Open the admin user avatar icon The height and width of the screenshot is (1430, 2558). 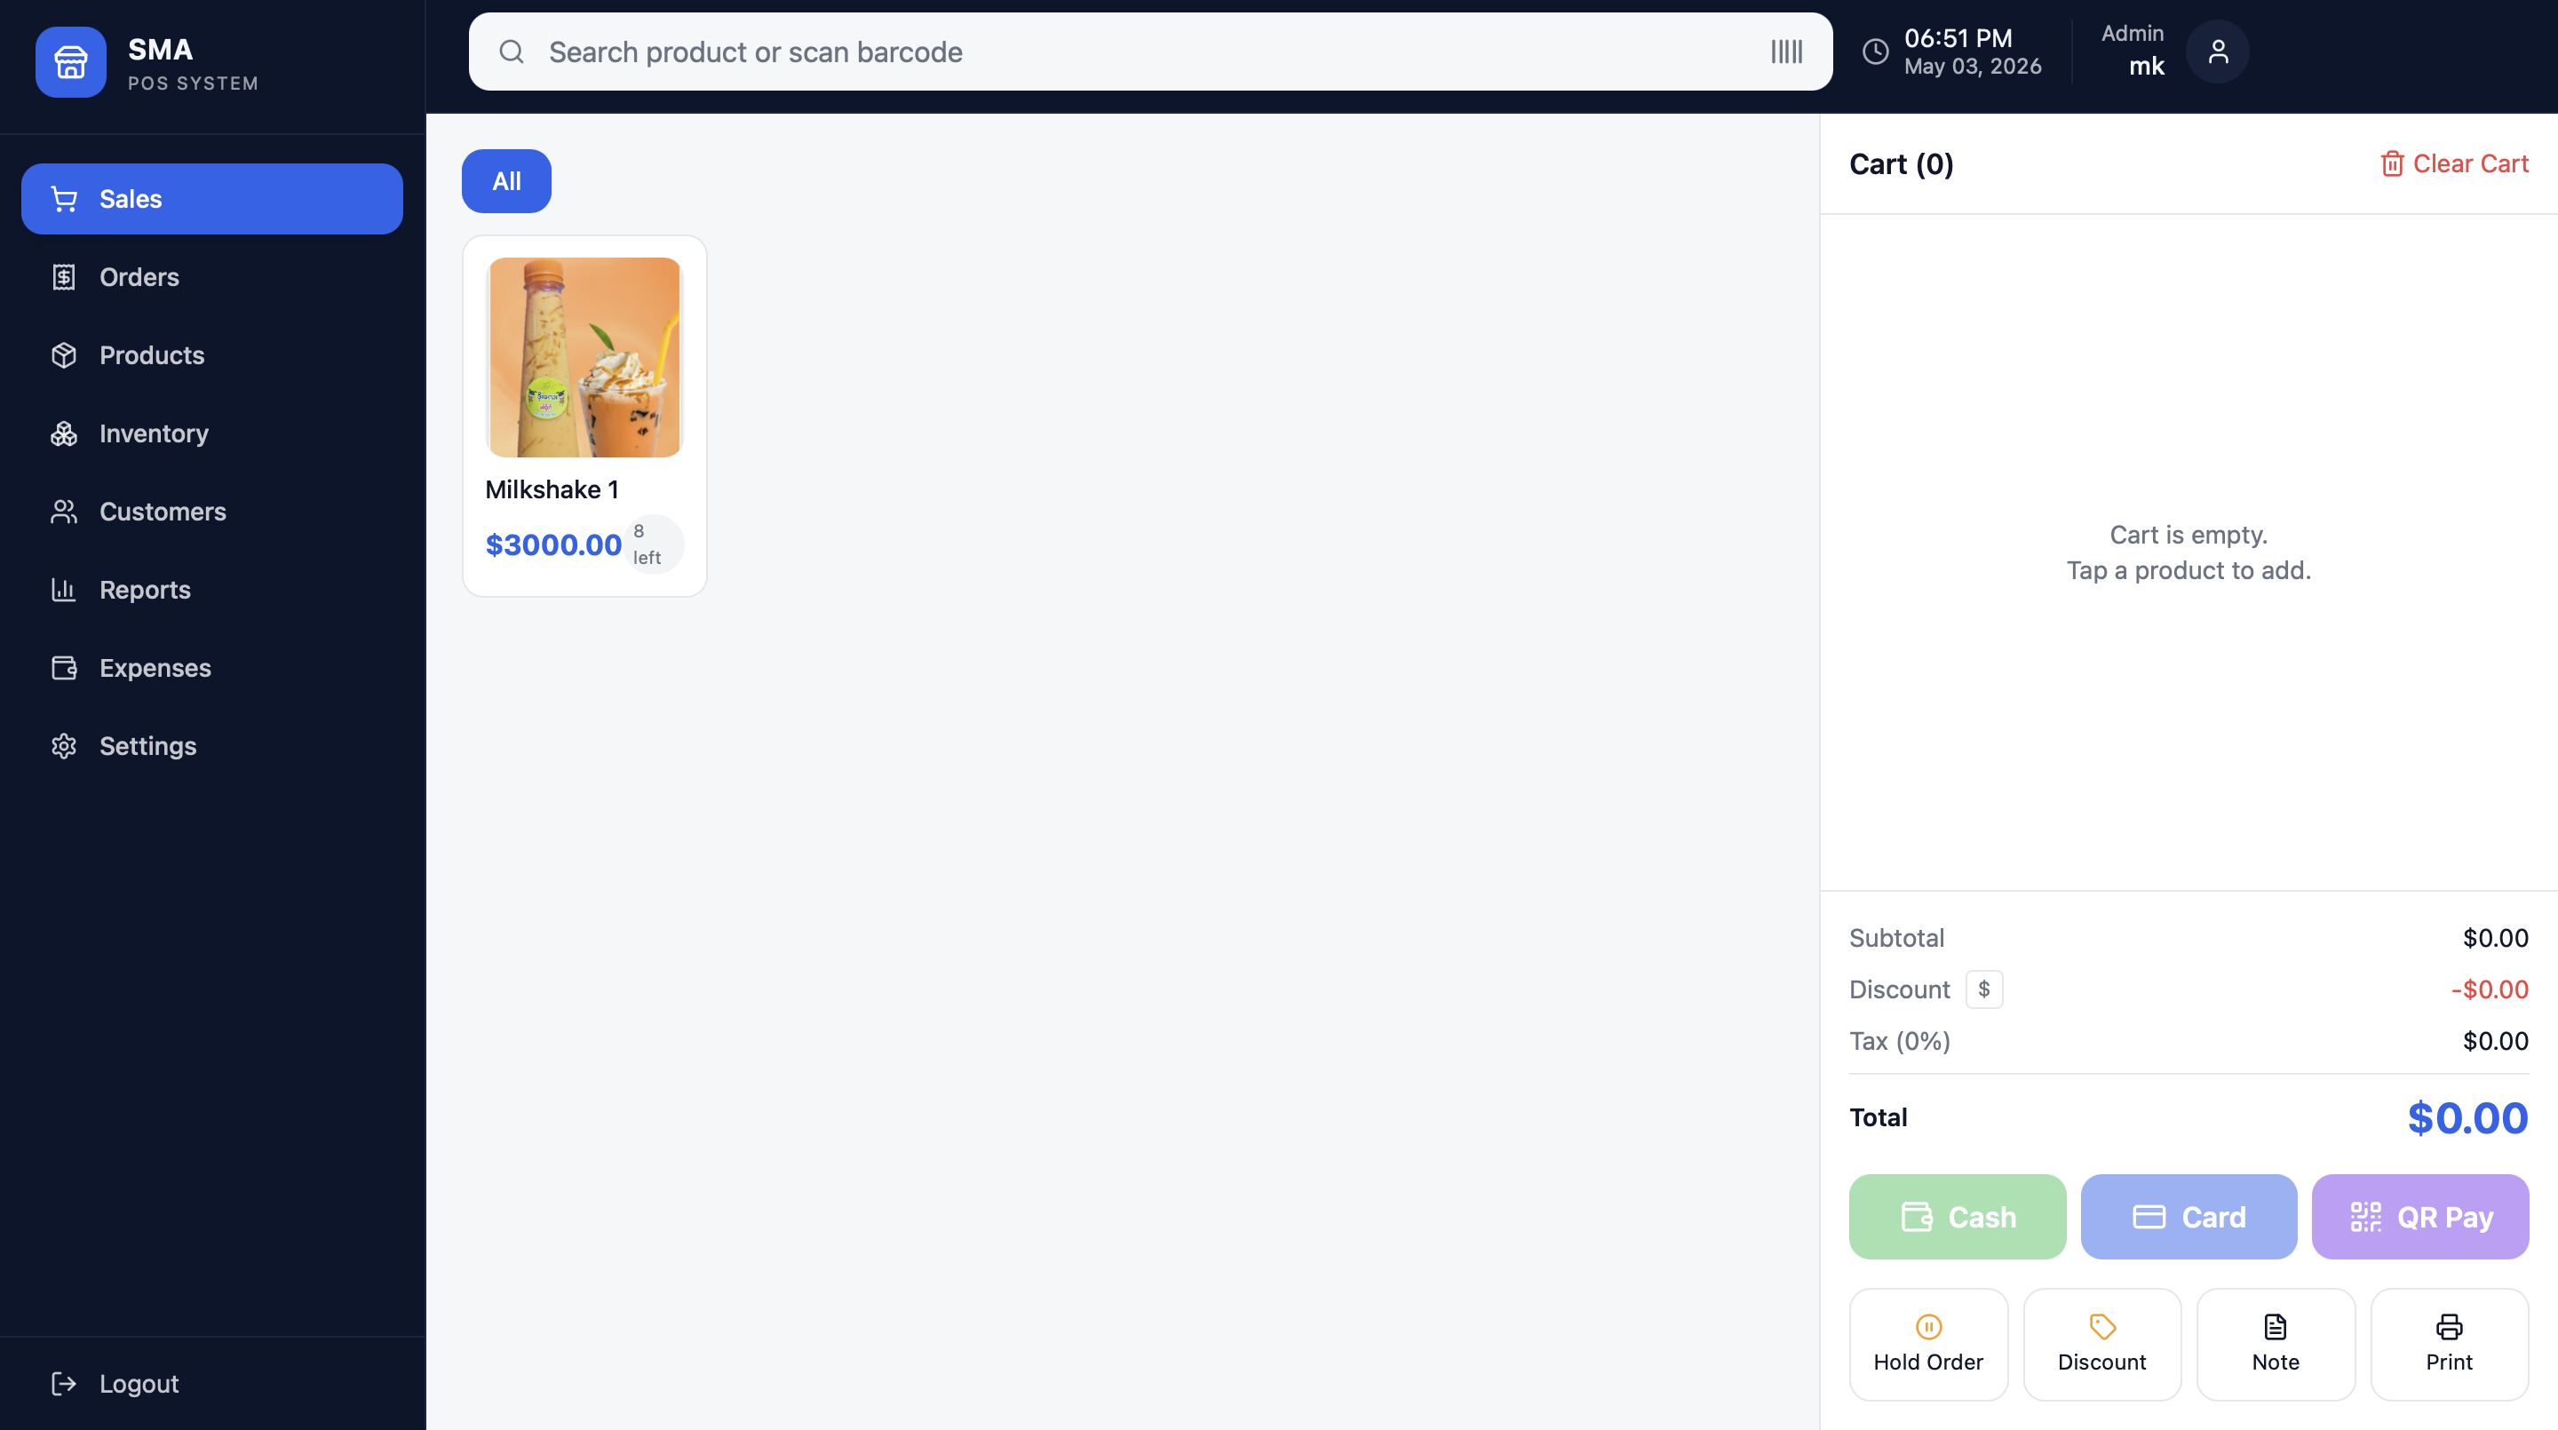(x=2218, y=52)
